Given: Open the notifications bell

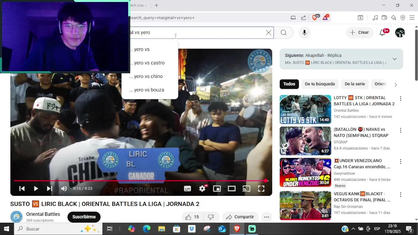Looking at the screenshot, I should tap(382, 33).
